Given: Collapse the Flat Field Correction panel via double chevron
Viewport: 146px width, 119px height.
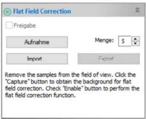Looking at the screenshot, I should pos(137,10).
